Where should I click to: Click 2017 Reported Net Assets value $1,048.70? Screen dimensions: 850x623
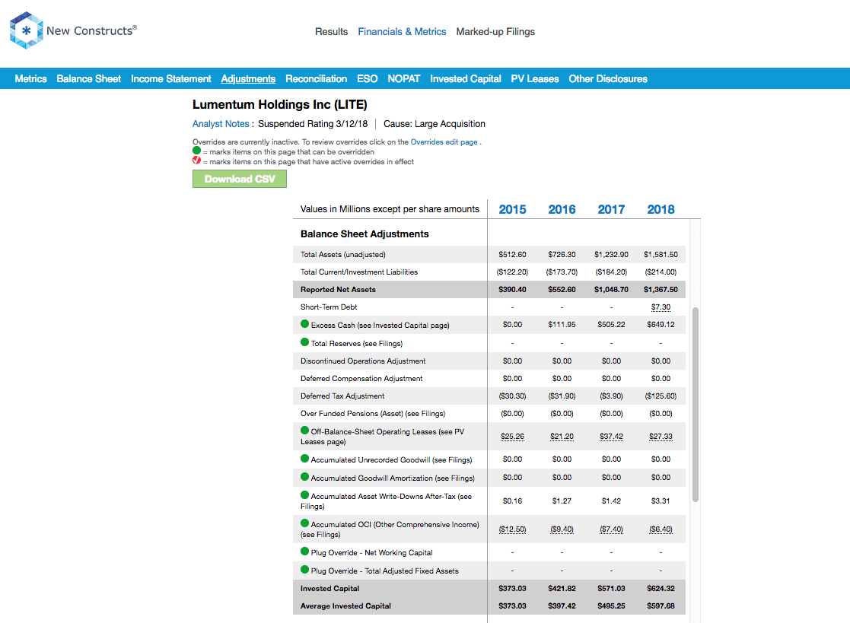coord(611,289)
